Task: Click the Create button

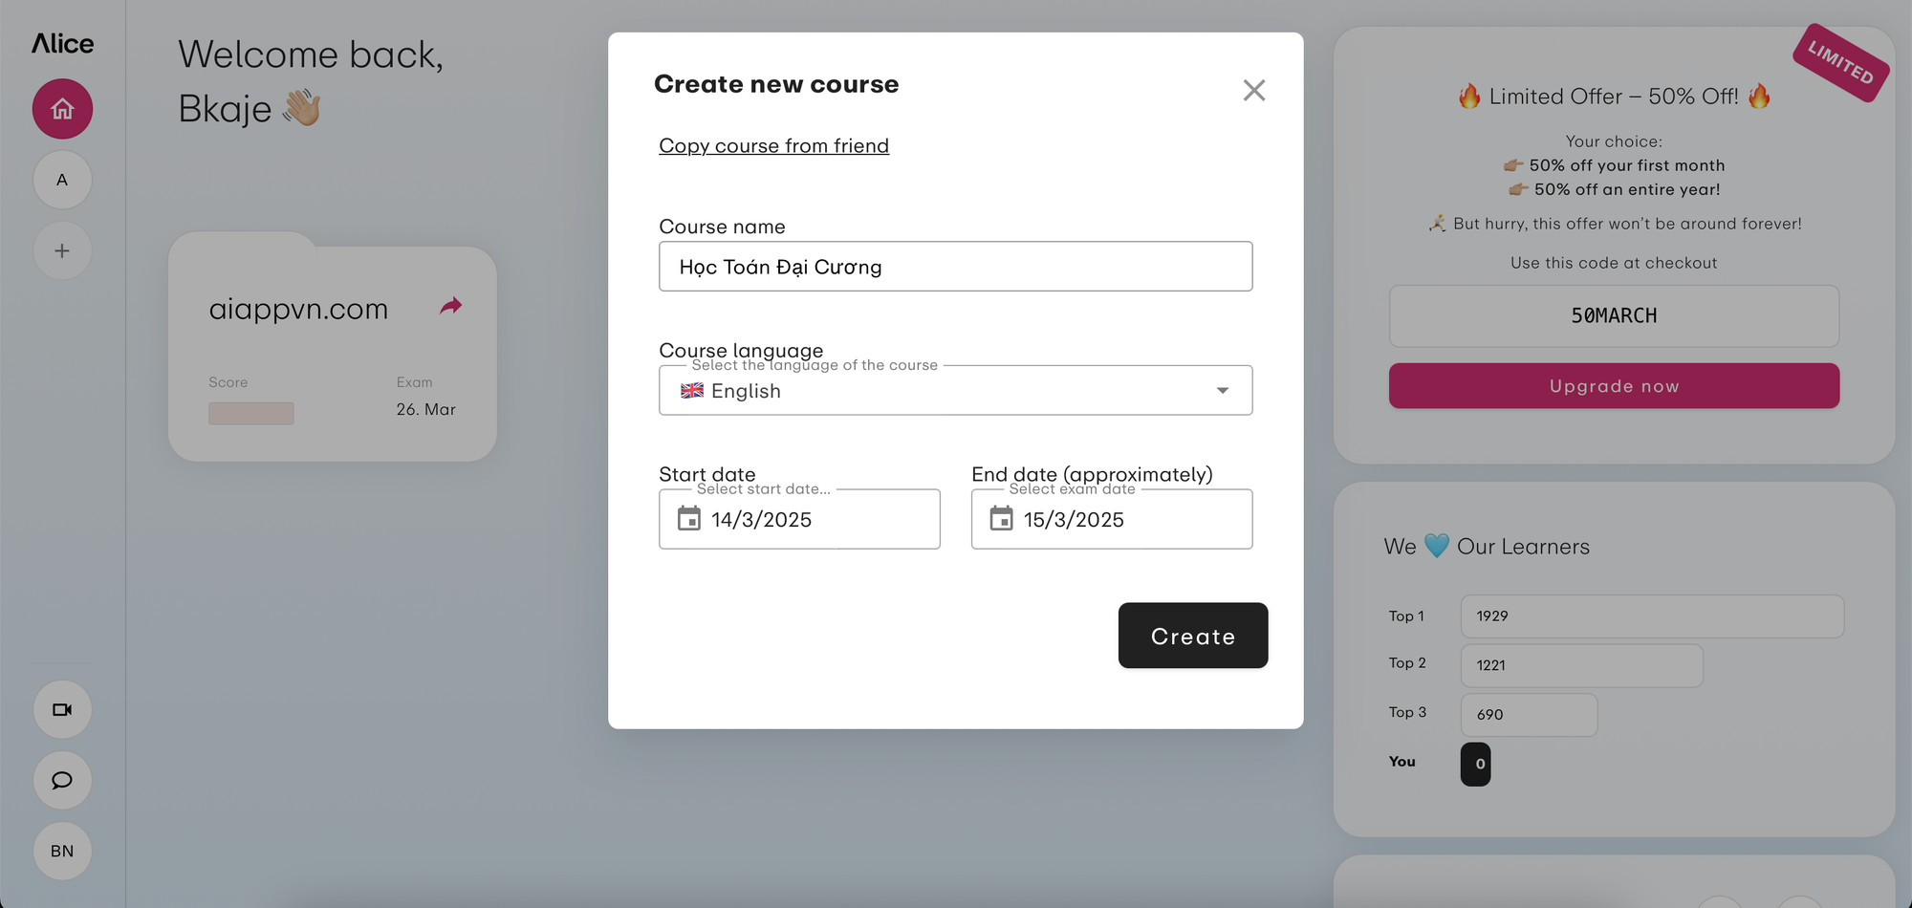Action: click(1193, 636)
